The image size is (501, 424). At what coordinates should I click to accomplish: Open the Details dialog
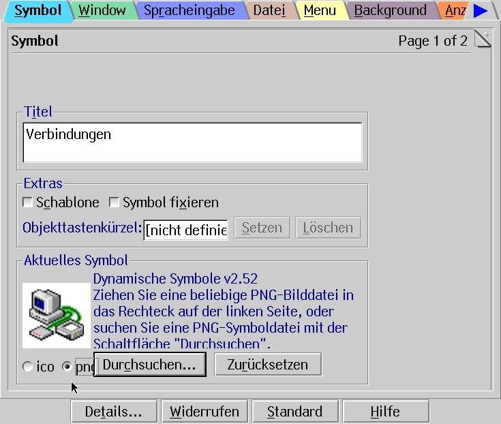[114, 411]
